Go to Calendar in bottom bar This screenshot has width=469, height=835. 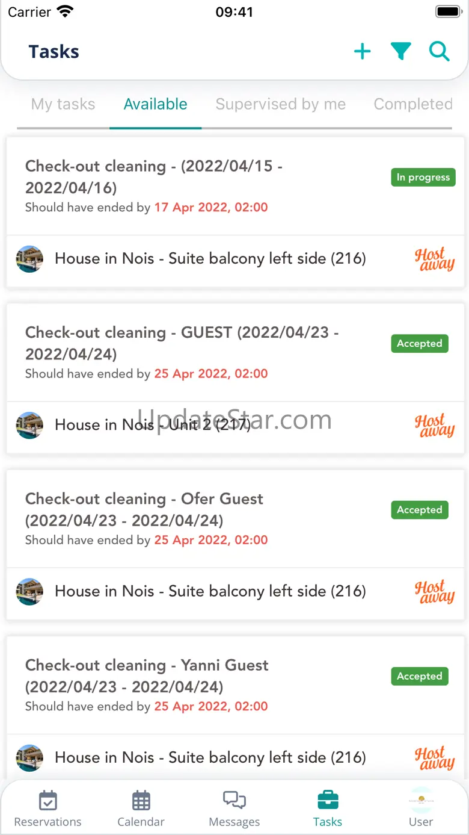coord(141,809)
